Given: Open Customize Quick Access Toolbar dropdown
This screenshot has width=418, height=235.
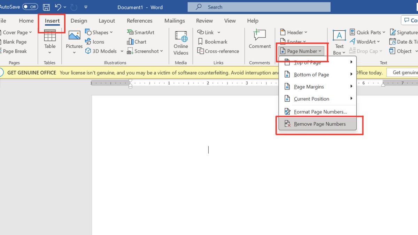Looking at the screenshot, I should pos(86,7).
